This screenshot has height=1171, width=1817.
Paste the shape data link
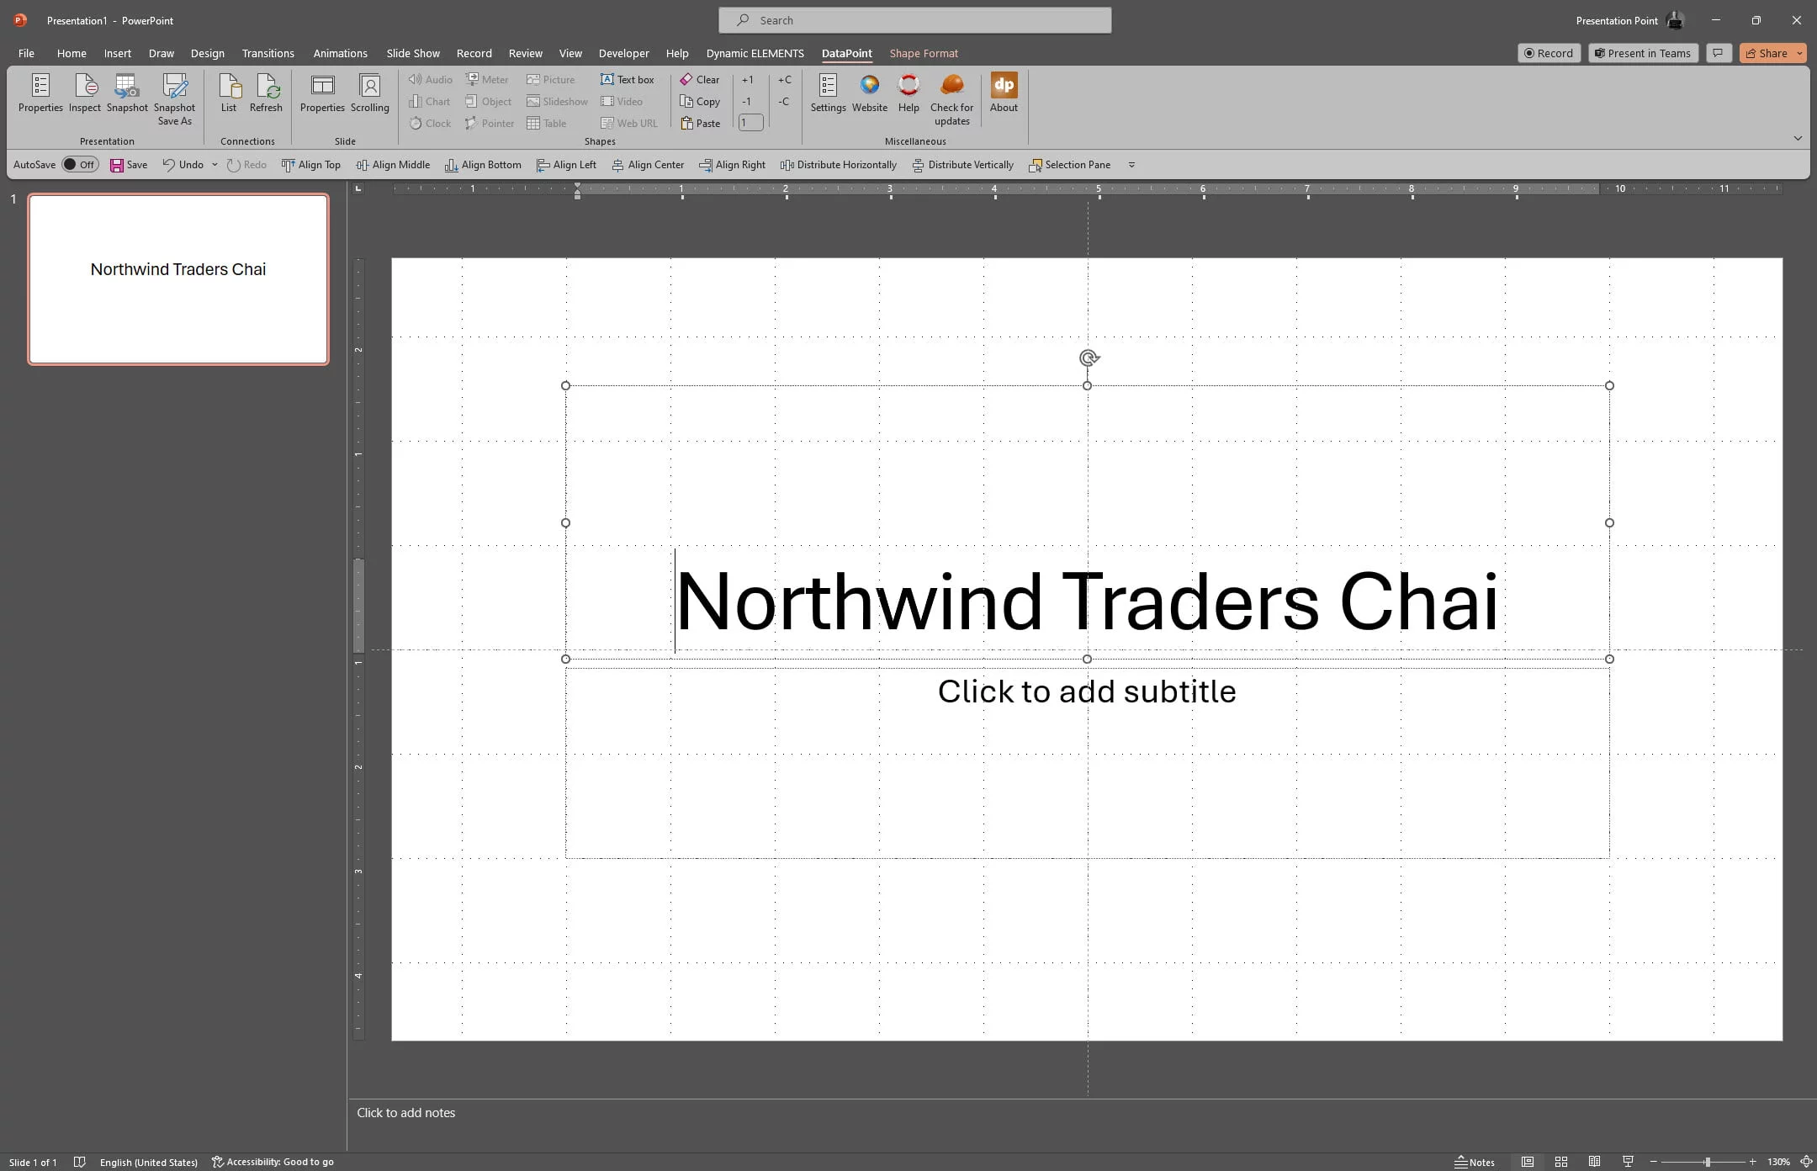point(700,123)
